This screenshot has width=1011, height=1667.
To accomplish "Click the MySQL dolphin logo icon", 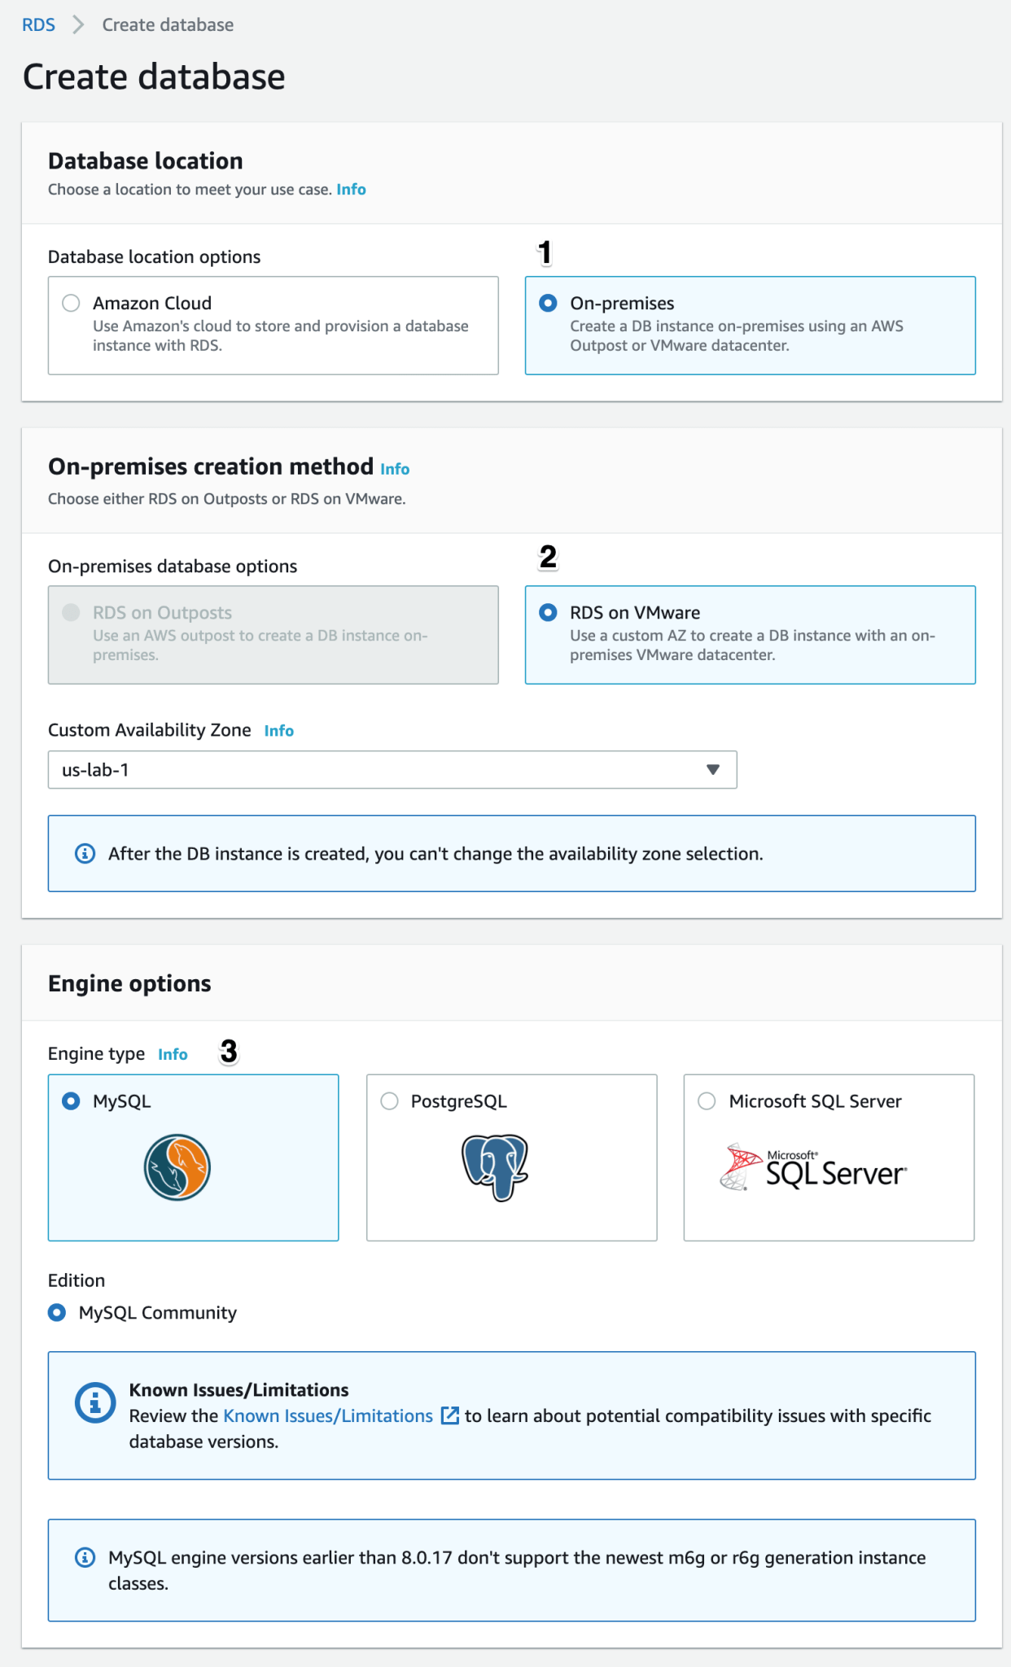I will tap(177, 1167).
